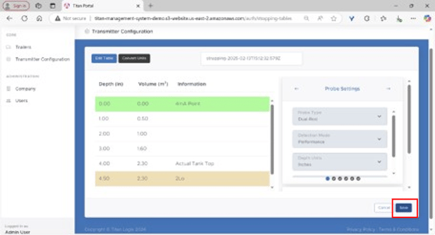Select the blue active step dot
Image resolution: width=435 pixels, height=235 pixels.
[328, 179]
